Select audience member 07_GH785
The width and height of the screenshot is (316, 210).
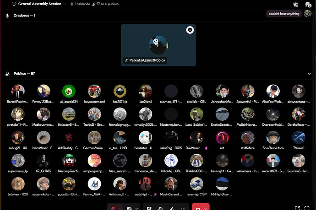44,163
